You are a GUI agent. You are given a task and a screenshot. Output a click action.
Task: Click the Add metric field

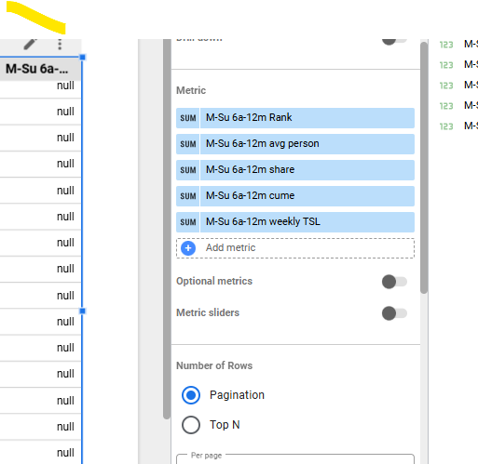click(295, 248)
